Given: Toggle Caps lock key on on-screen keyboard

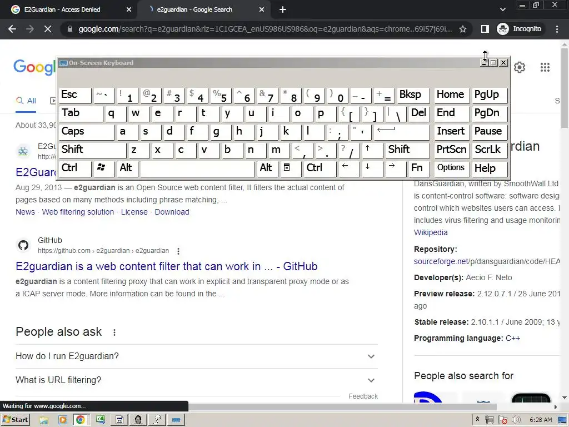Looking at the screenshot, I should (x=86, y=131).
